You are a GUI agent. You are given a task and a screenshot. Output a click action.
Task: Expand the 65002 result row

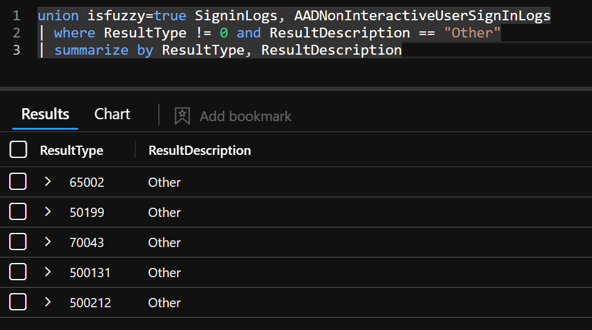coord(47,182)
